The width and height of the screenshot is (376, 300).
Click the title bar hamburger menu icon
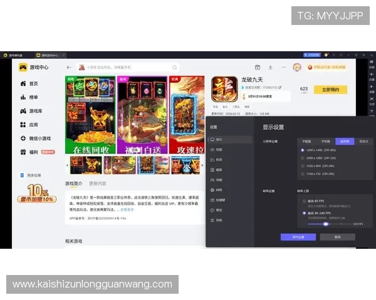[x=333, y=55]
